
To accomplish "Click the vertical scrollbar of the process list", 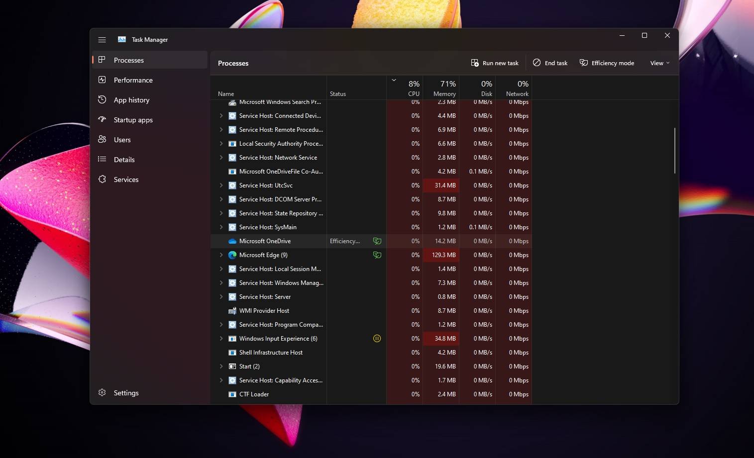I will point(674,149).
